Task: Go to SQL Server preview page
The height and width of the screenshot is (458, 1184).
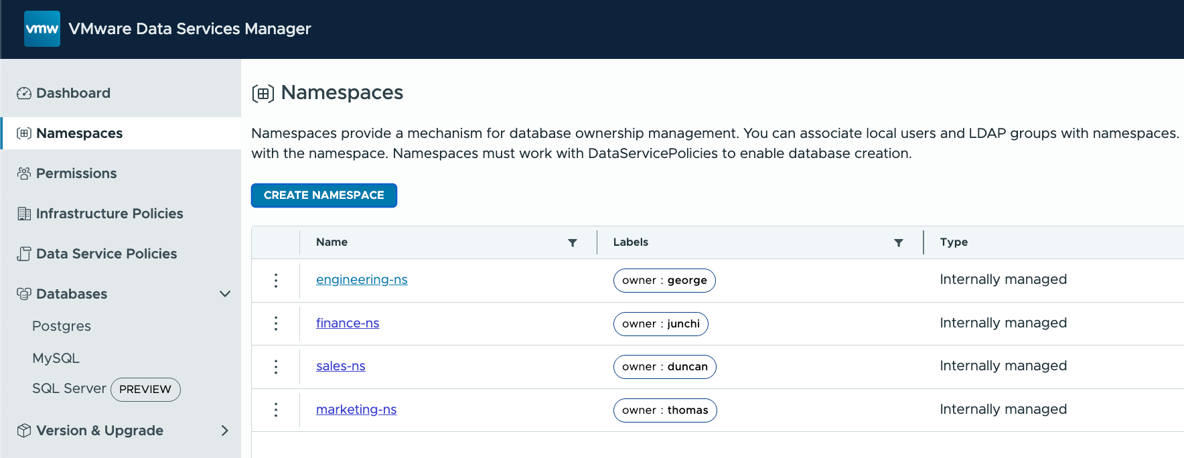Action: 69,388
